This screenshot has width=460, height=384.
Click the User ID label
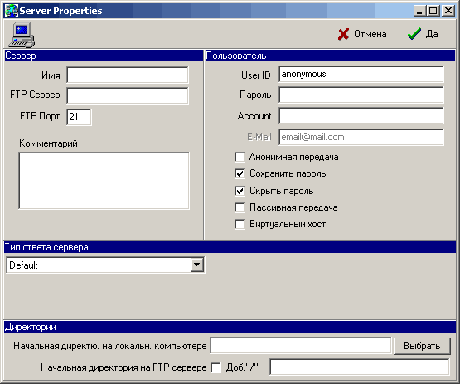pyautogui.click(x=256, y=75)
